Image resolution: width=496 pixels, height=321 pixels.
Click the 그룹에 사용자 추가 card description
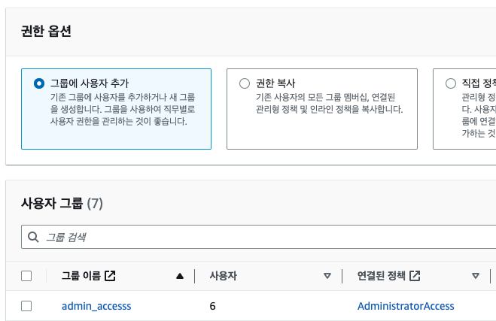pos(123,109)
